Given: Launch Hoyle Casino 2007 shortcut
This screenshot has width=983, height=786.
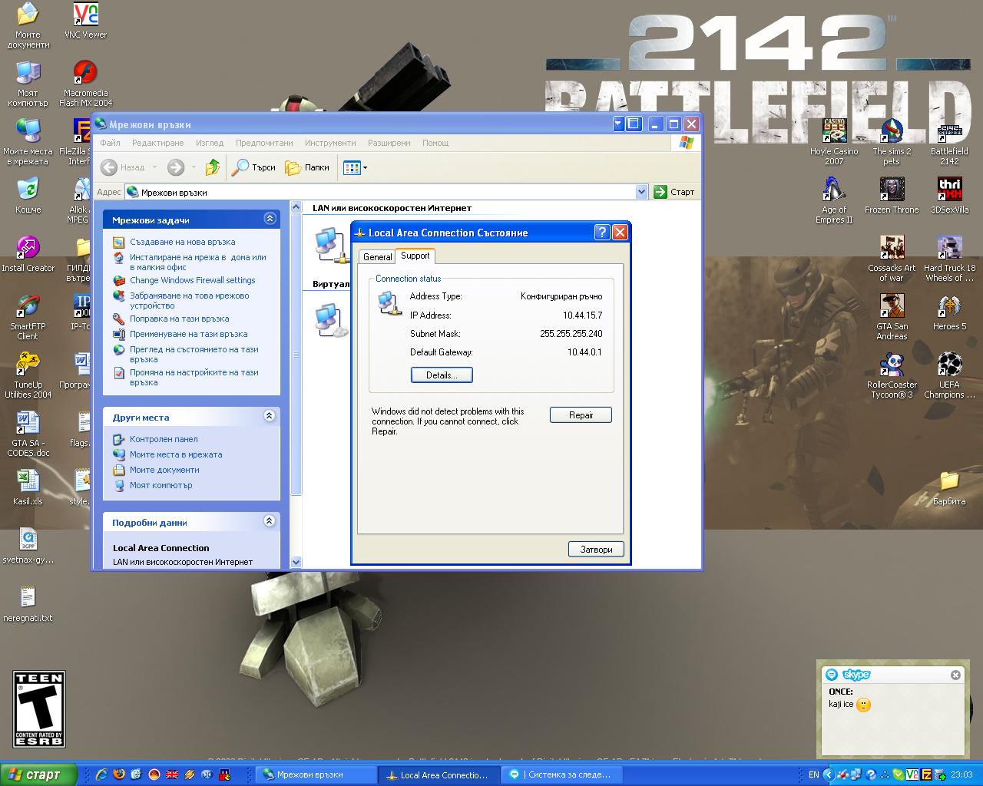Looking at the screenshot, I should (834, 142).
